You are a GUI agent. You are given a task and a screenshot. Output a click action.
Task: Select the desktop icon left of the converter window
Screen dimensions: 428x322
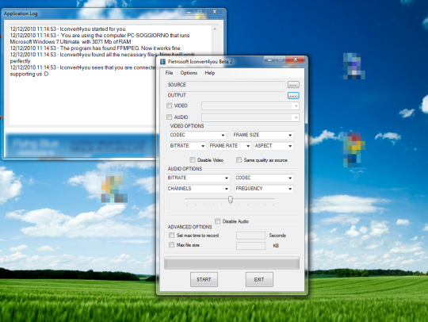tap(114, 189)
